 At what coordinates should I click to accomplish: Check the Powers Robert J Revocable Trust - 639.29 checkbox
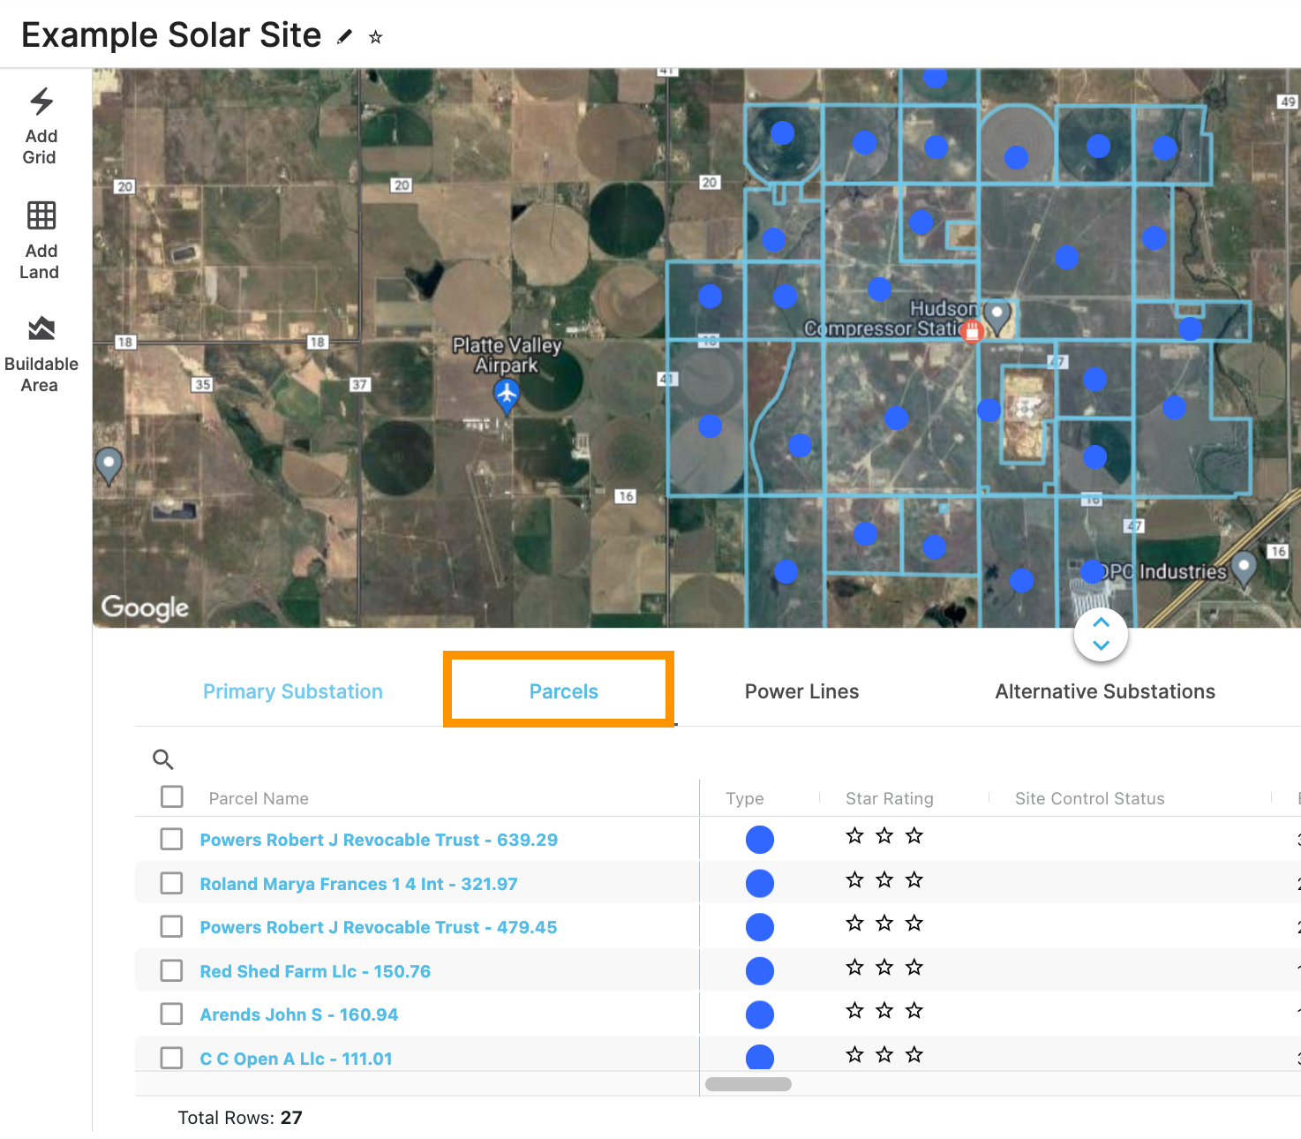tap(171, 839)
